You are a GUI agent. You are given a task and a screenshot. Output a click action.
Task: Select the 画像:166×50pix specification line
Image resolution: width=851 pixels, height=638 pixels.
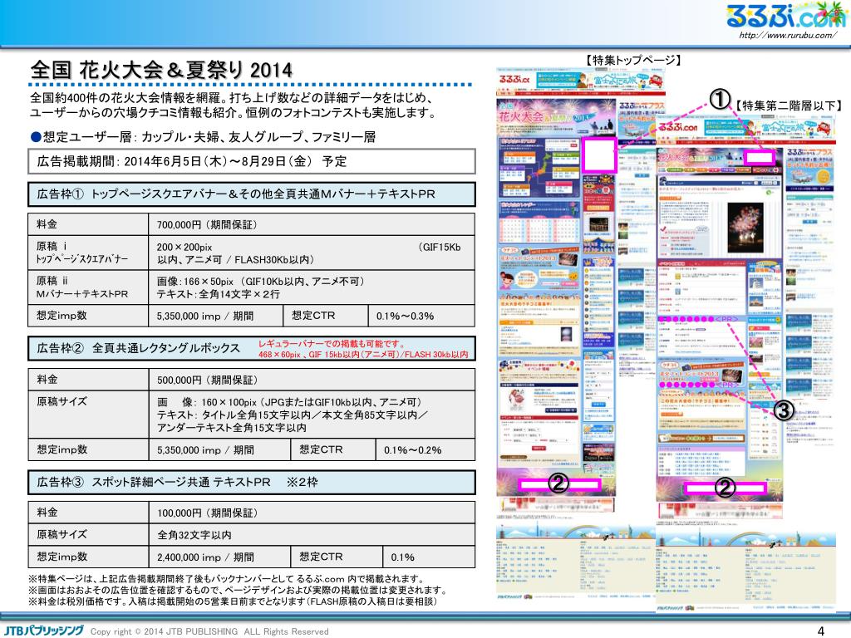[260, 282]
